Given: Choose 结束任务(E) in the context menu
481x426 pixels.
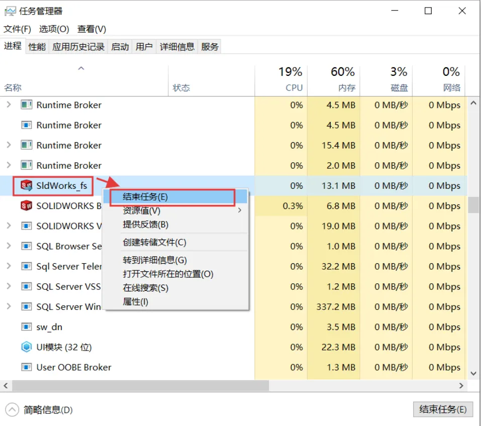Looking at the screenshot, I should click(175, 197).
